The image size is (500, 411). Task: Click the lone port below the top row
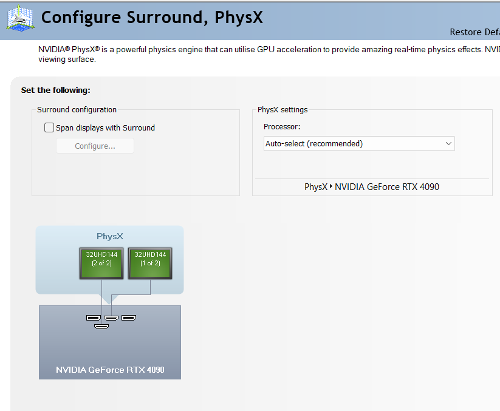click(101, 327)
